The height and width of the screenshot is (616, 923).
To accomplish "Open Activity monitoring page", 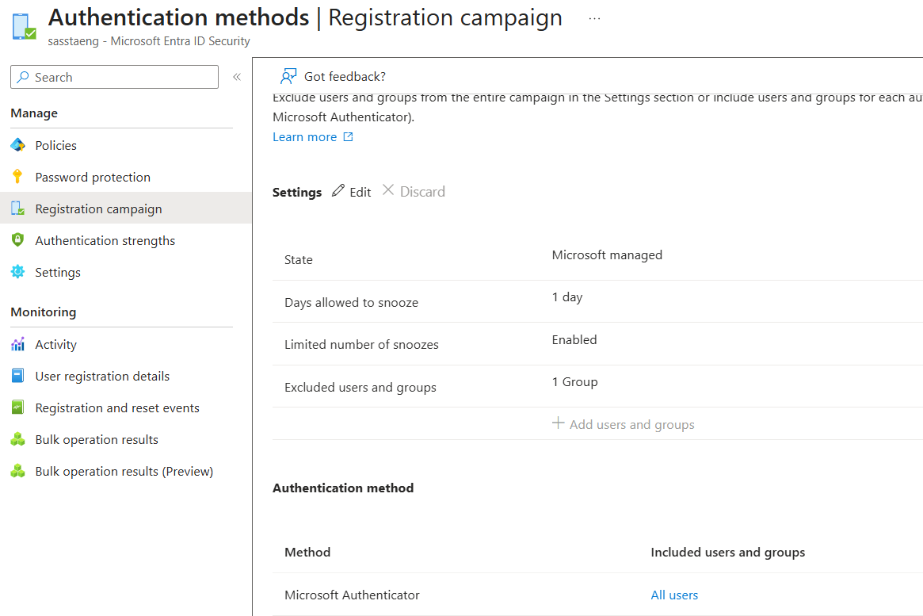I will (x=56, y=345).
